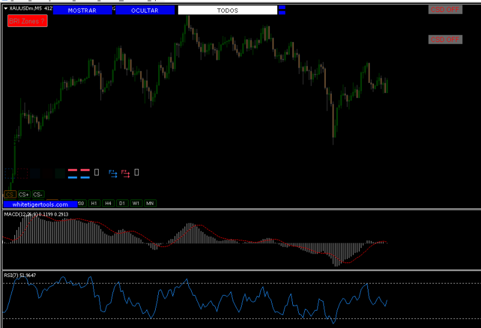Click red-blue line pair icon next to green square
The height and width of the screenshot is (328, 481).
click(72, 174)
